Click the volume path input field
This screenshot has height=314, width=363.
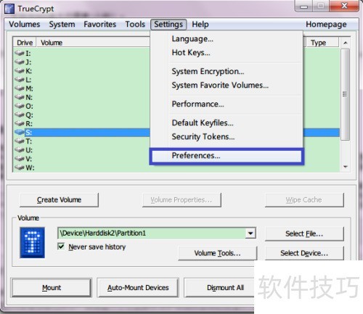click(x=152, y=234)
